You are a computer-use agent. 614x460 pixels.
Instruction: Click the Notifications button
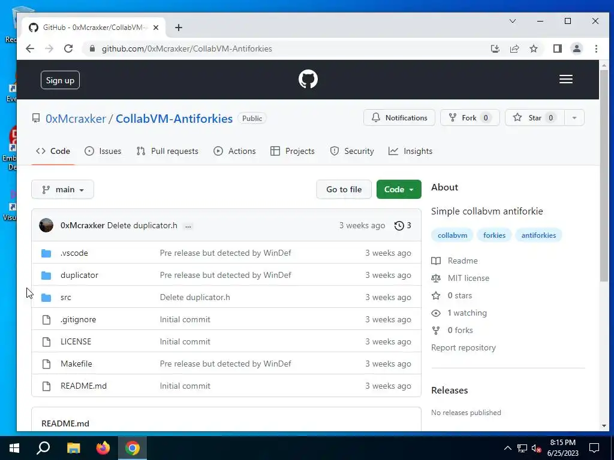point(399,118)
